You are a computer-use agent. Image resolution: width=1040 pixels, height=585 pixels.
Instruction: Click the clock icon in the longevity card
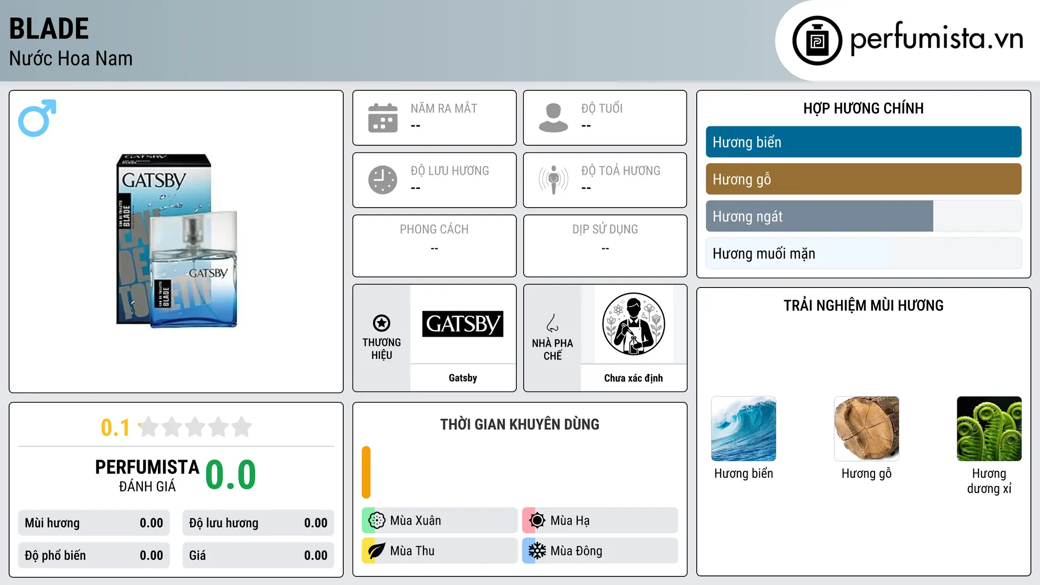(383, 180)
